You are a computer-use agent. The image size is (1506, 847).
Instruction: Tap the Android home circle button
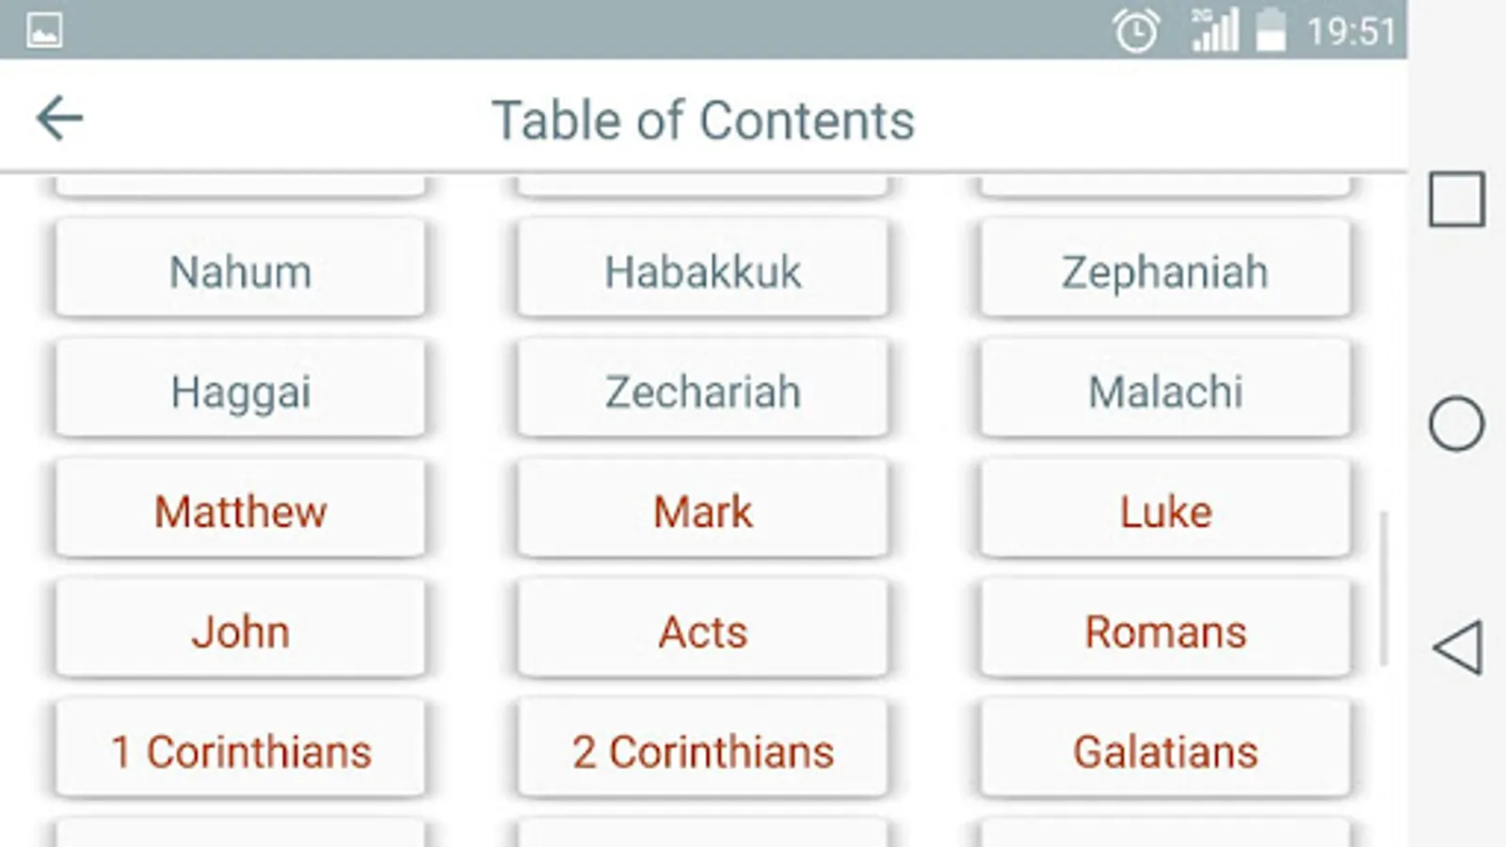1456,423
